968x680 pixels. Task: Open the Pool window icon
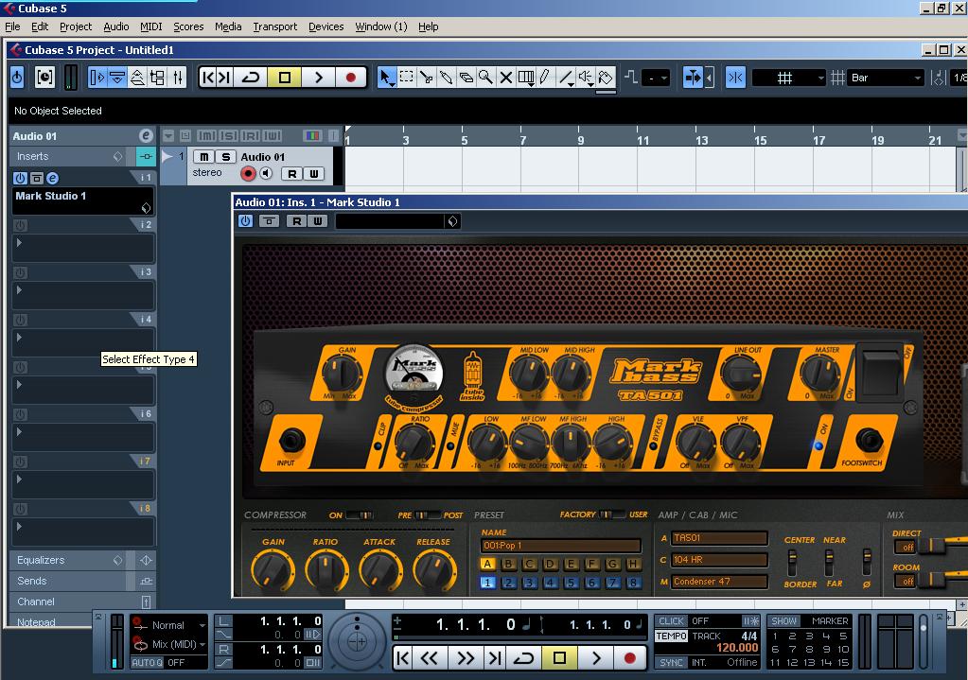(157, 78)
